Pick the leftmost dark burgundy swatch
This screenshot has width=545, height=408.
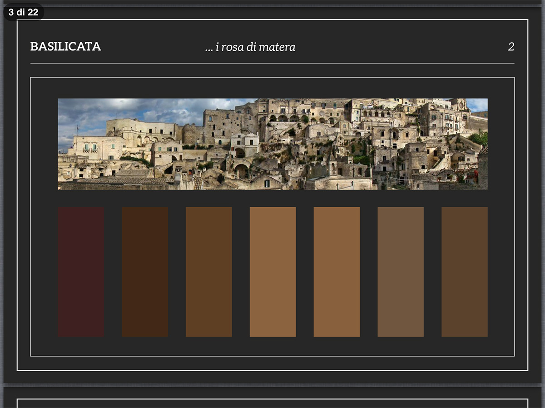point(81,272)
